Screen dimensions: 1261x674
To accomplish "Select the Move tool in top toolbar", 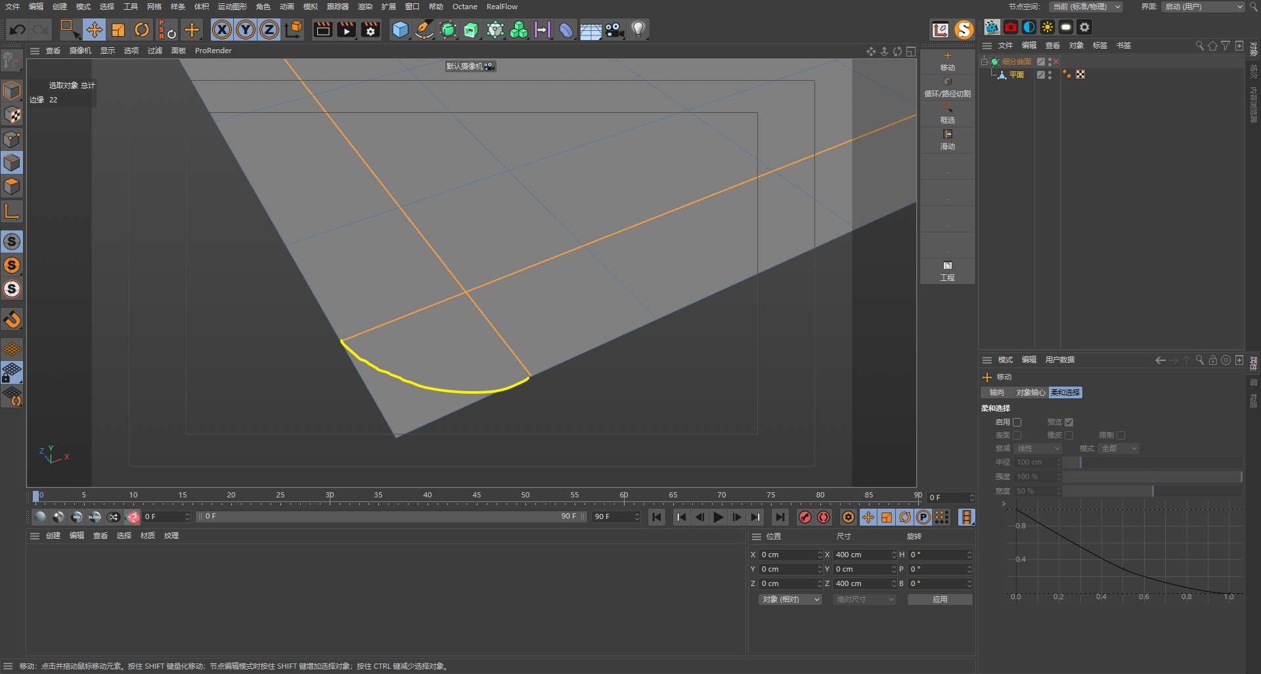I will coord(95,30).
